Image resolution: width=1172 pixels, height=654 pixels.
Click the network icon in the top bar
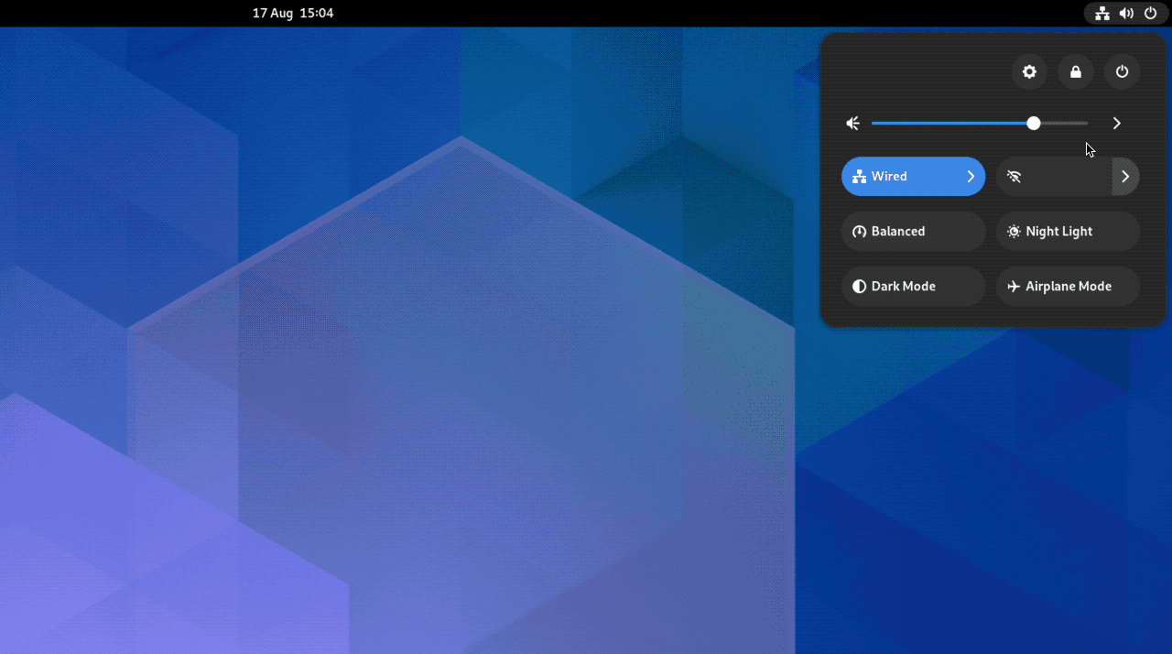1102,13
